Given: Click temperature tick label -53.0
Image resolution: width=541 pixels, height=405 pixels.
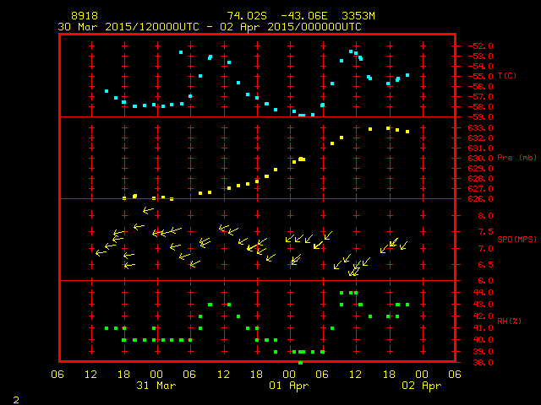Looking at the screenshot, I should coord(480,57).
